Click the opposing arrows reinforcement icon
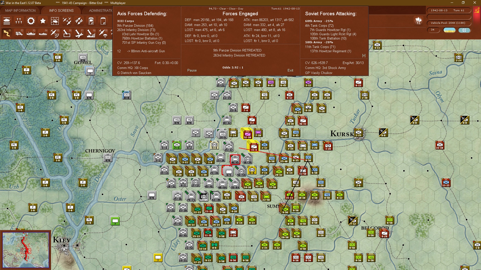Screen dimensions: 481x270 tap(79, 21)
